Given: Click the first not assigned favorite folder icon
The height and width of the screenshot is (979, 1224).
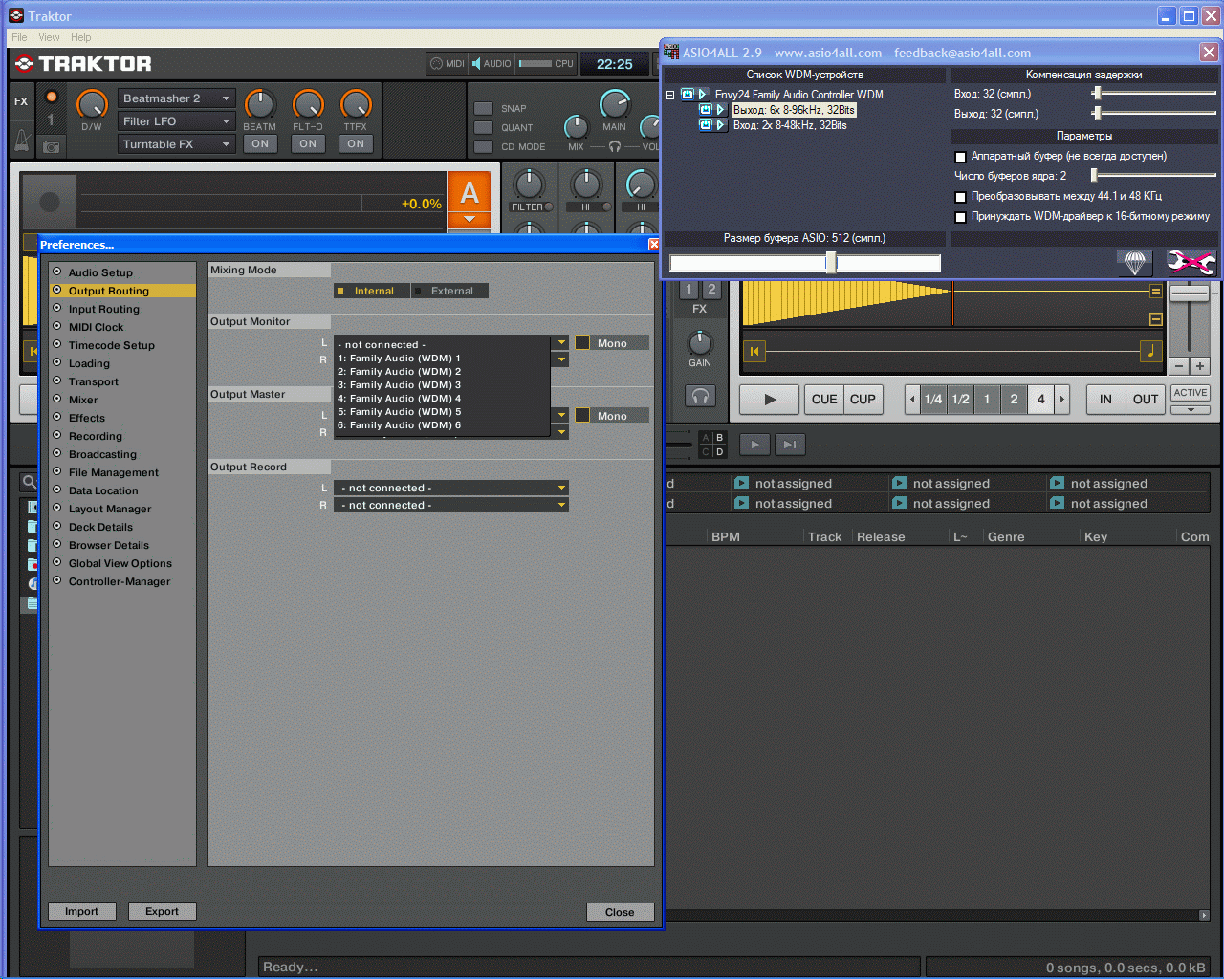Looking at the screenshot, I should click(x=741, y=483).
